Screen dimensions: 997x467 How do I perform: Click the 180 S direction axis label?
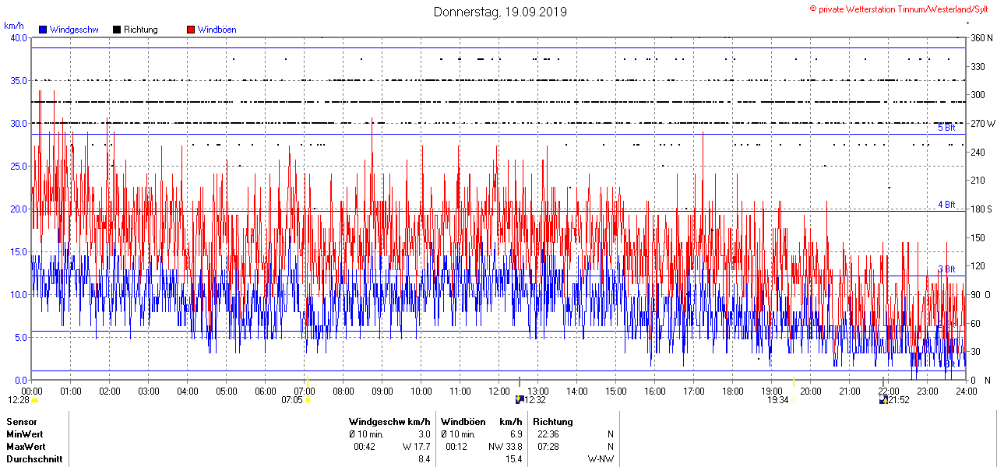981,209
